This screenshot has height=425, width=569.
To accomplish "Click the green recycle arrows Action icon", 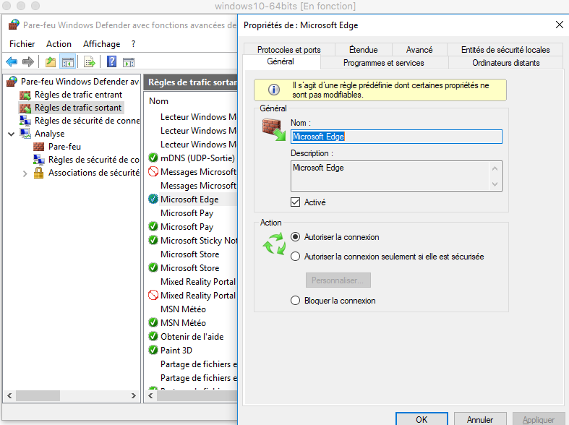I will 274,244.
